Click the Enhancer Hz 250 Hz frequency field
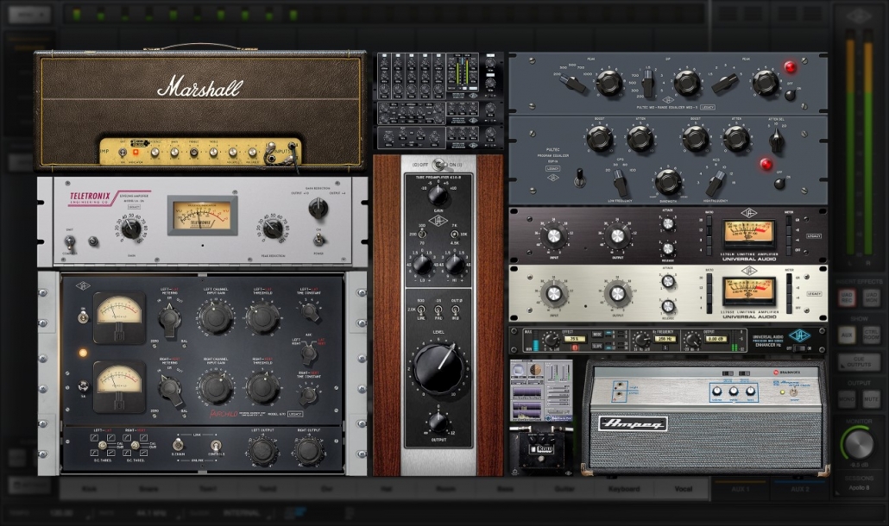Screen dimensions: 889x526 coord(664,339)
